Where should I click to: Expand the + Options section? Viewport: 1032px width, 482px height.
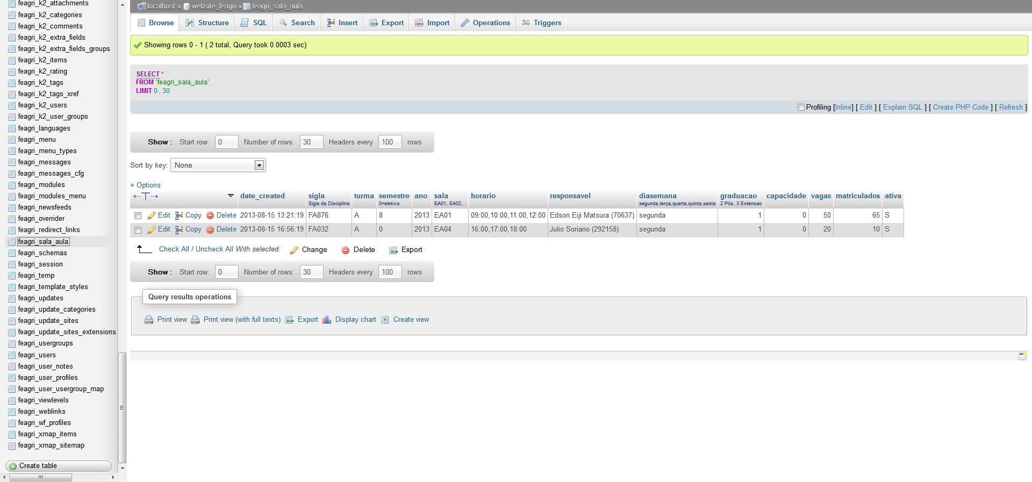tap(145, 185)
